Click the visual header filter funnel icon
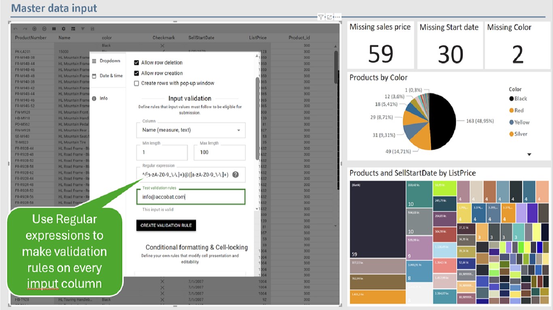Image resolution: width=553 pixels, height=310 pixels. (x=321, y=17)
